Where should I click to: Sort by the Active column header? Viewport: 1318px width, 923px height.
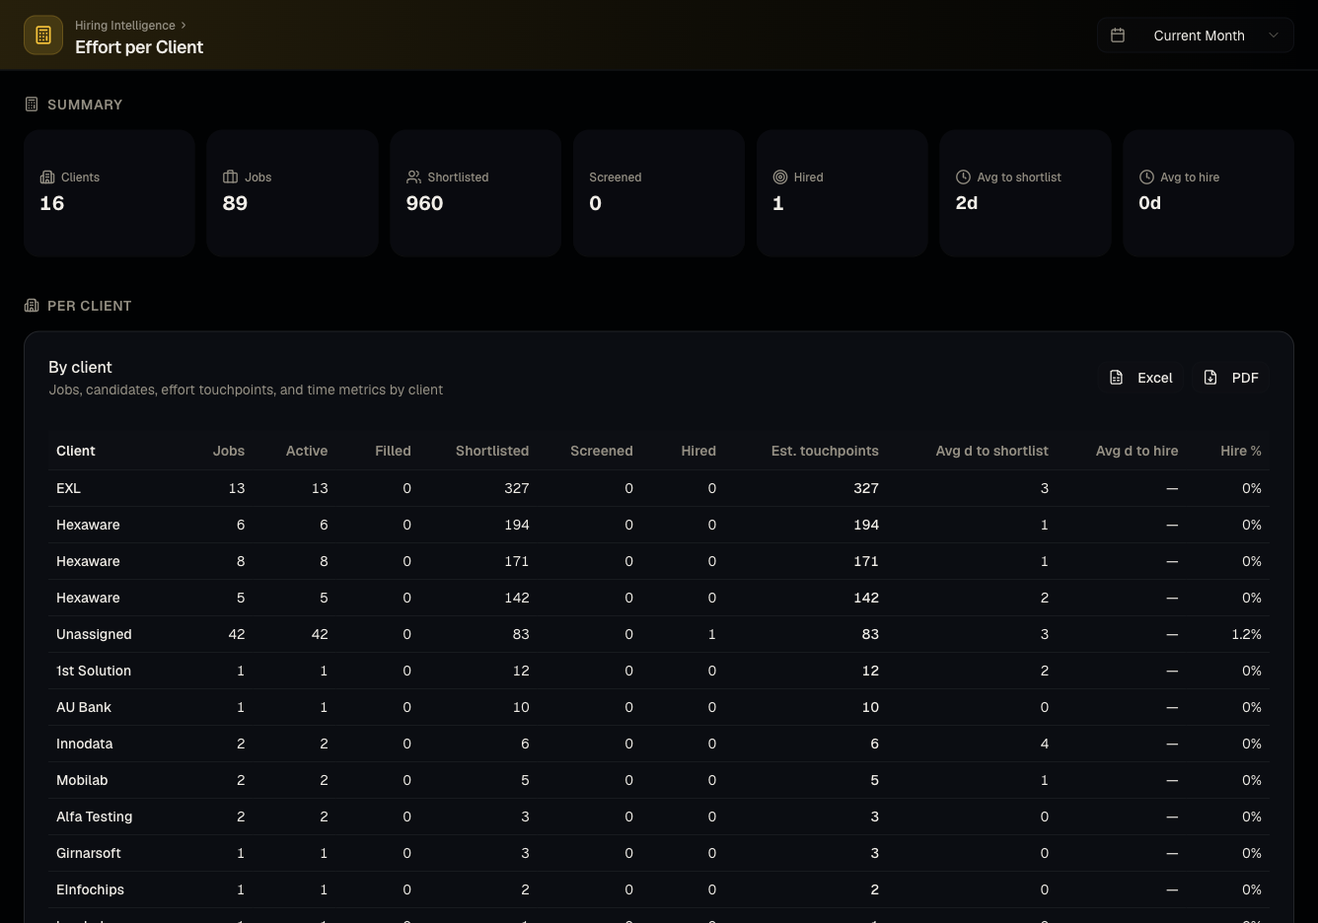[x=307, y=451]
